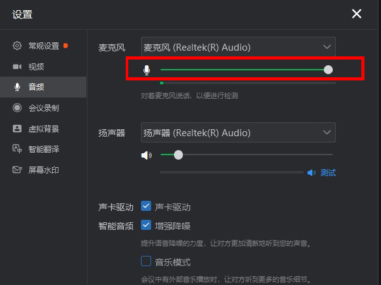The height and width of the screenshot is (285, 381).
Task: Click the chevron arrow of the microphone dropdown
Action: [x=327, y=47]
